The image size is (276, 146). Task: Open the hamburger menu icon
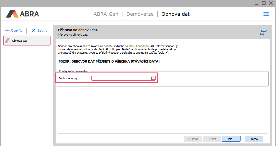tap(266, 14)
